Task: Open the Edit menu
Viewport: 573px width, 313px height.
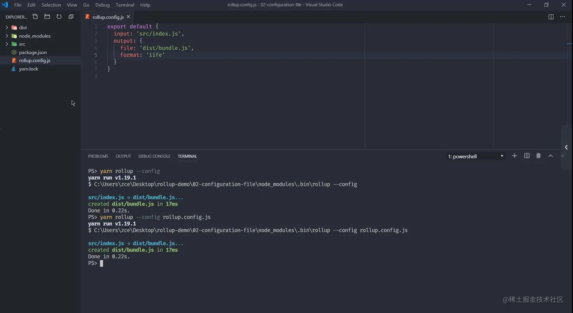Action: [x=31, y=5]
